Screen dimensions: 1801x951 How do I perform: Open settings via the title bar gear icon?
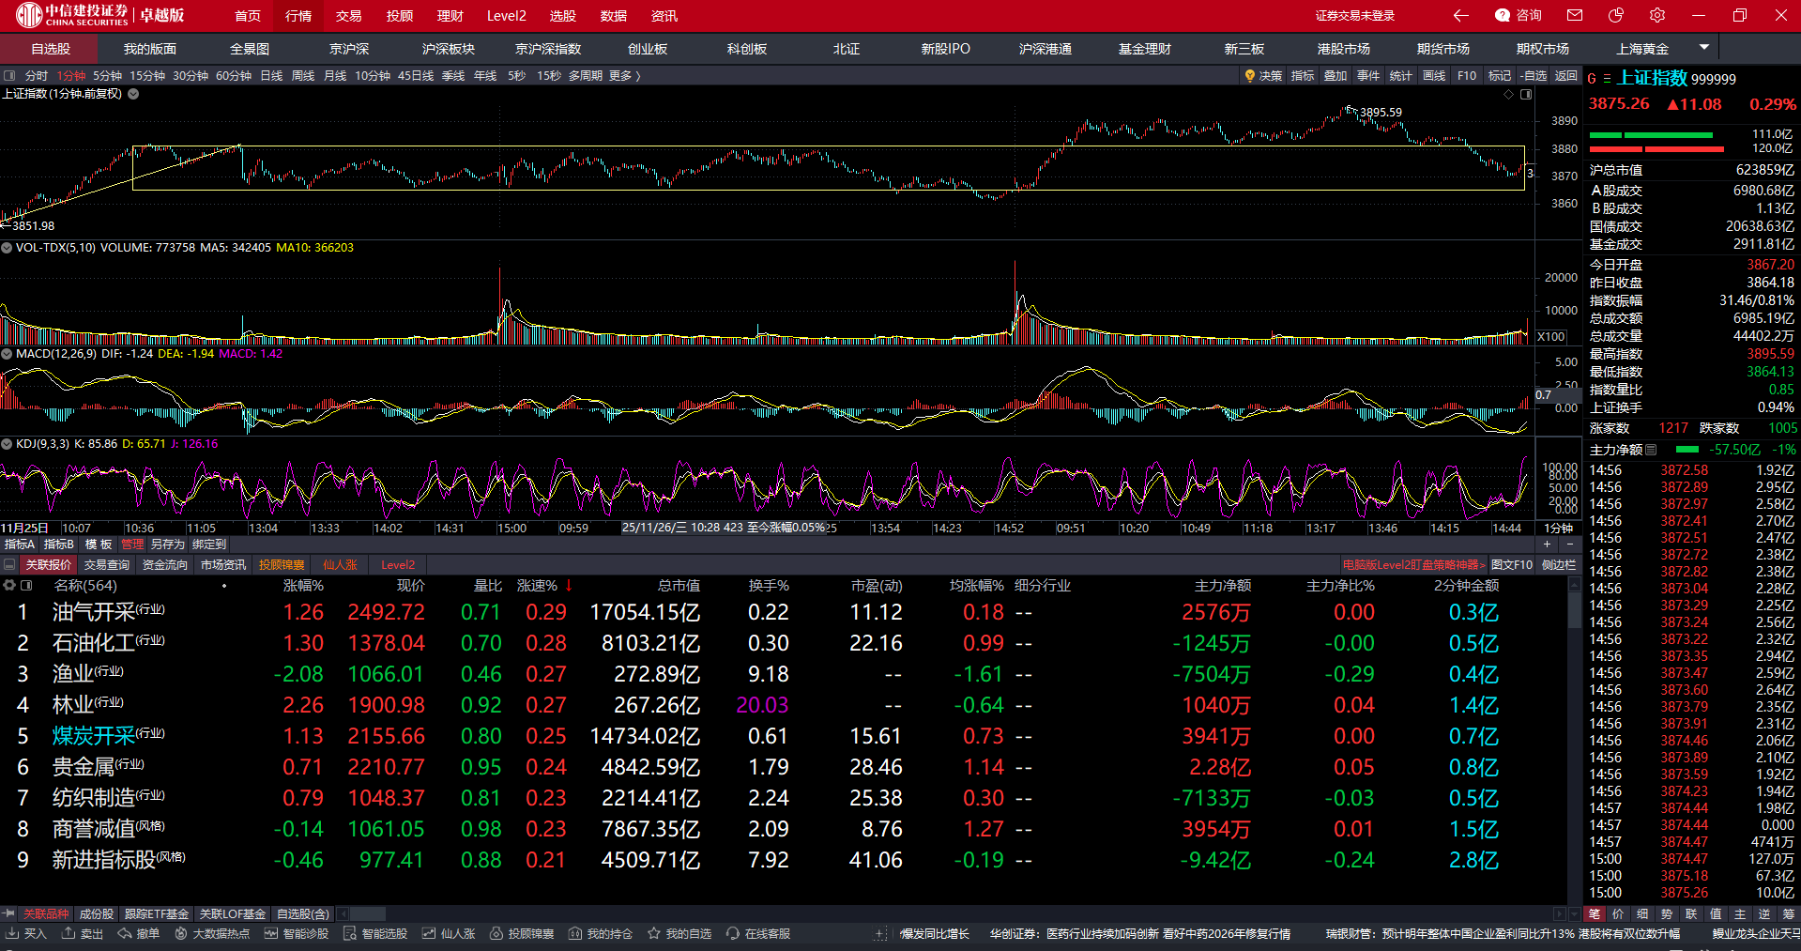(1657, 15)
